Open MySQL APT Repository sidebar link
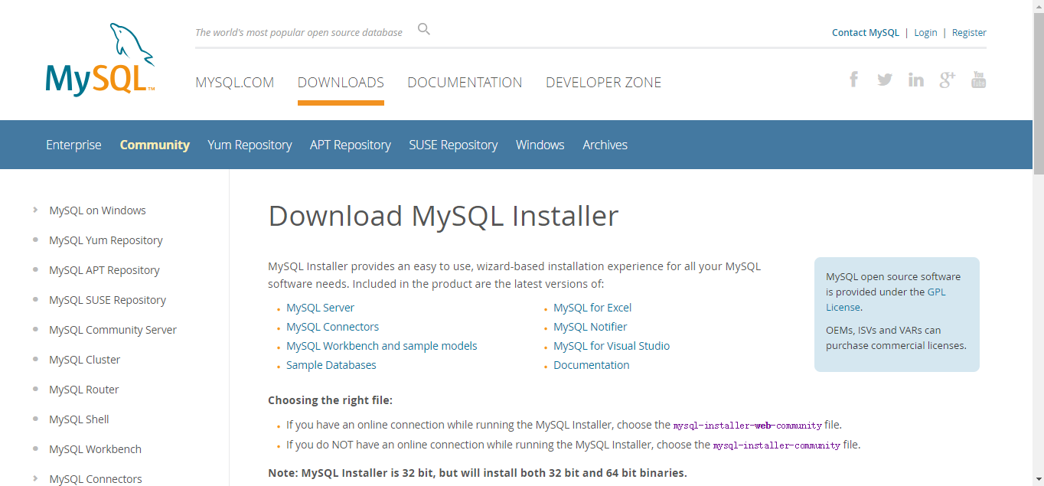The height and width of the screenshot is (486, 1044). point(104,270)
